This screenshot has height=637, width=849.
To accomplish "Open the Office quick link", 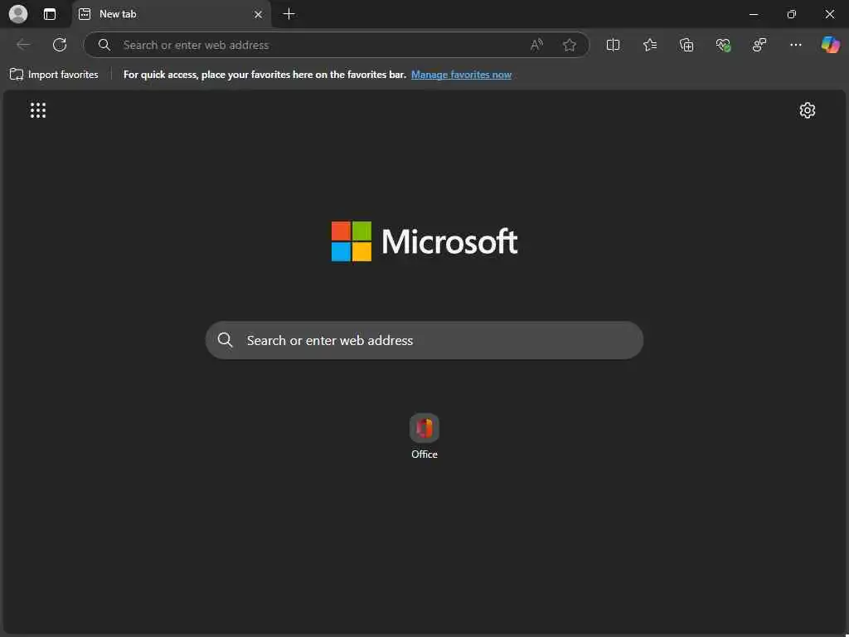I will coord(424,436).
